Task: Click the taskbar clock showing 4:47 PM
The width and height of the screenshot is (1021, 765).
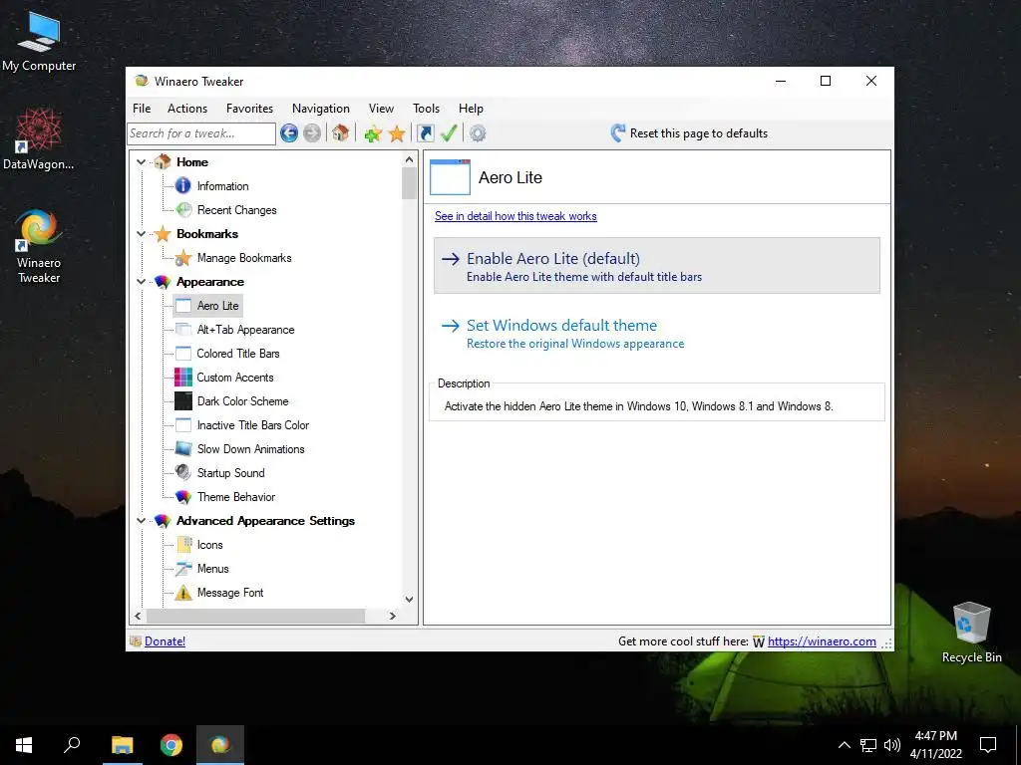Action: (935, 745)
